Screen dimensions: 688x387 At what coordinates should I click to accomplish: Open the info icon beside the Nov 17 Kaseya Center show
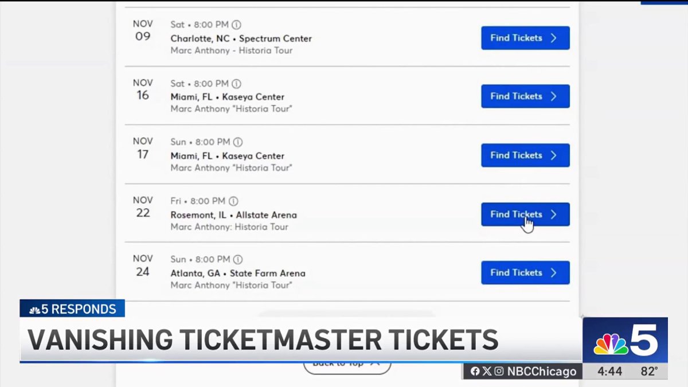[x=239, y=142]
